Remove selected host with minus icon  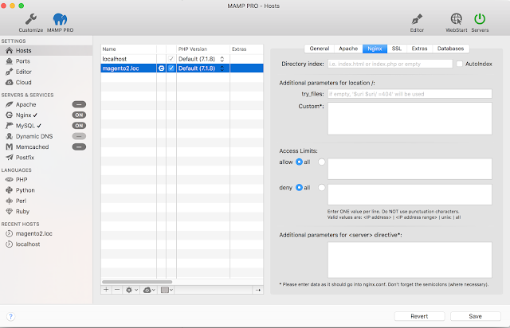click(117, 290)
